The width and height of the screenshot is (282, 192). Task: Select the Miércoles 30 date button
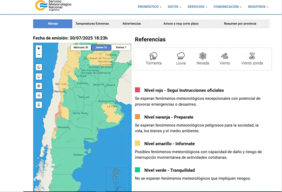81,47
